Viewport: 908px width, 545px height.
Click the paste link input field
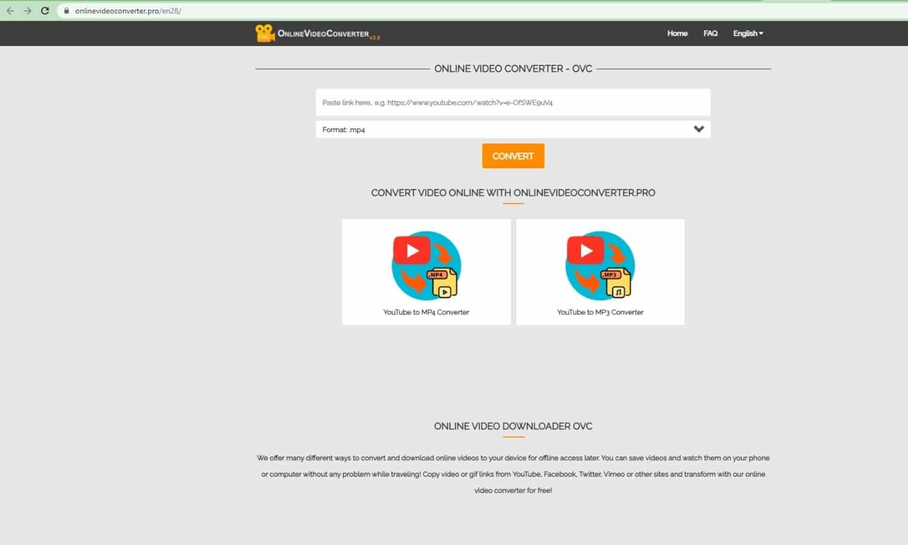tap(513, 102)
